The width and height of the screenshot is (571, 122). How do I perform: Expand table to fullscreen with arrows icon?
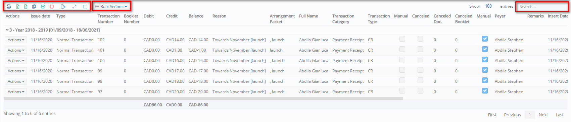tap(74, 6)
